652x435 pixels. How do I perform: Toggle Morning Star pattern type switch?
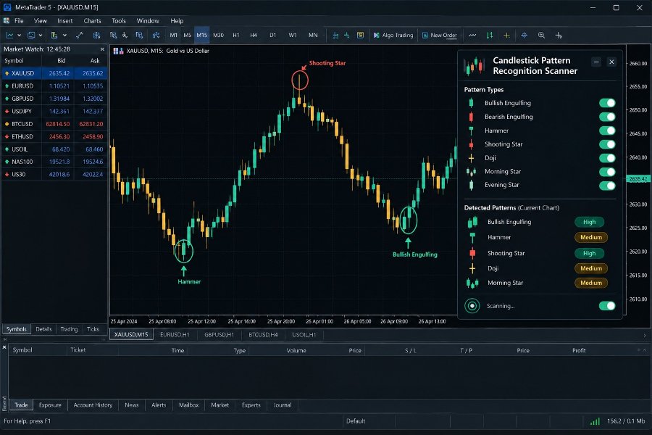pyautogui.click(x=607, y=172)
